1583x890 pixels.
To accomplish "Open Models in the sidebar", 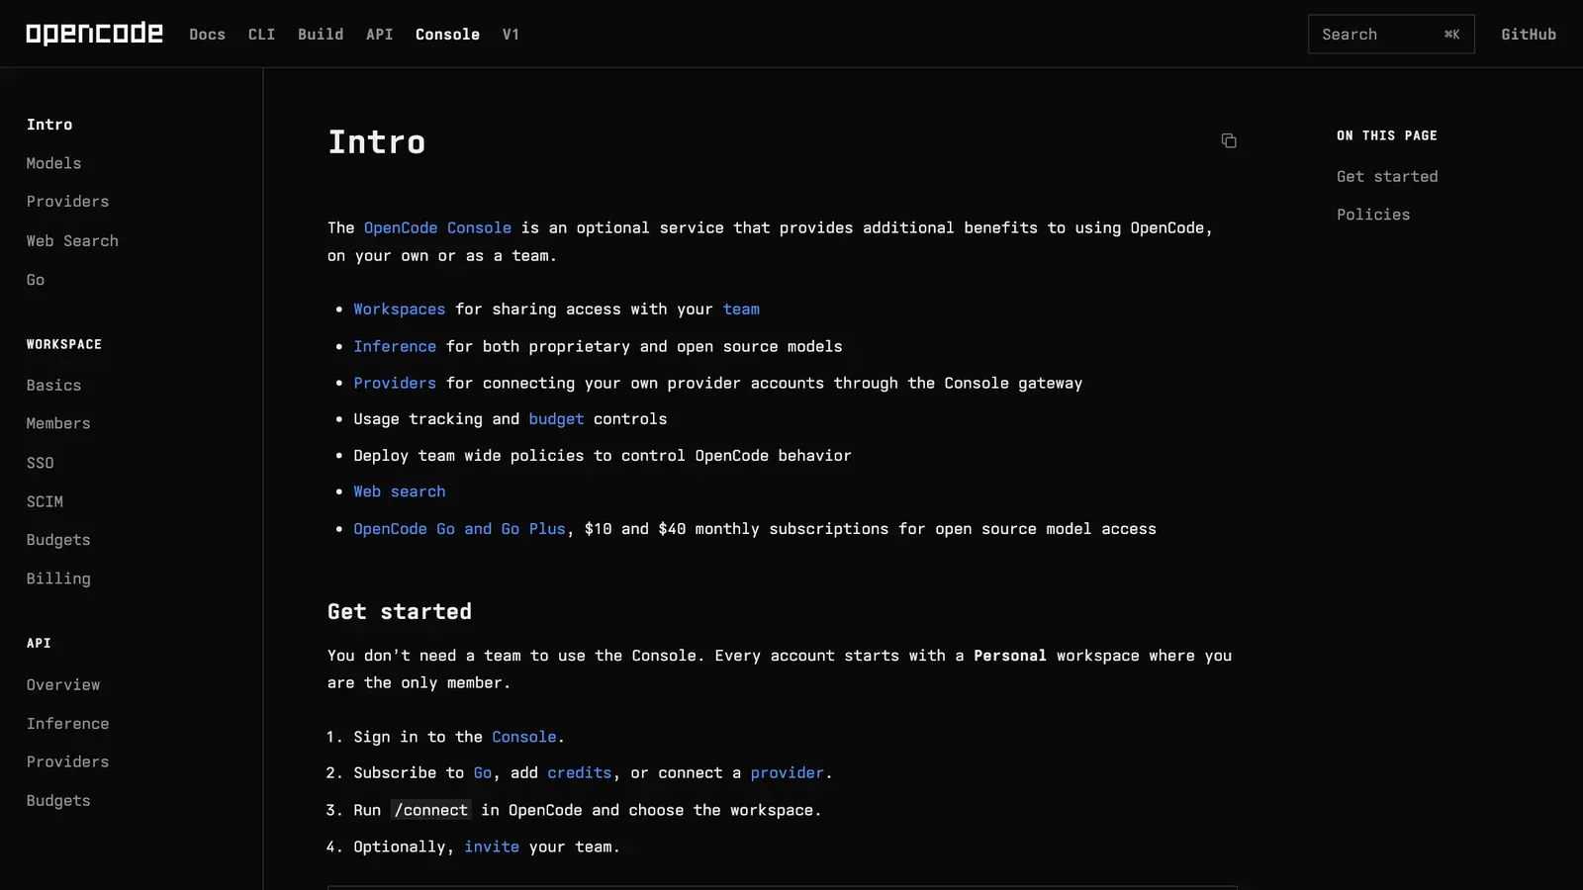I will tap(53, 163).
